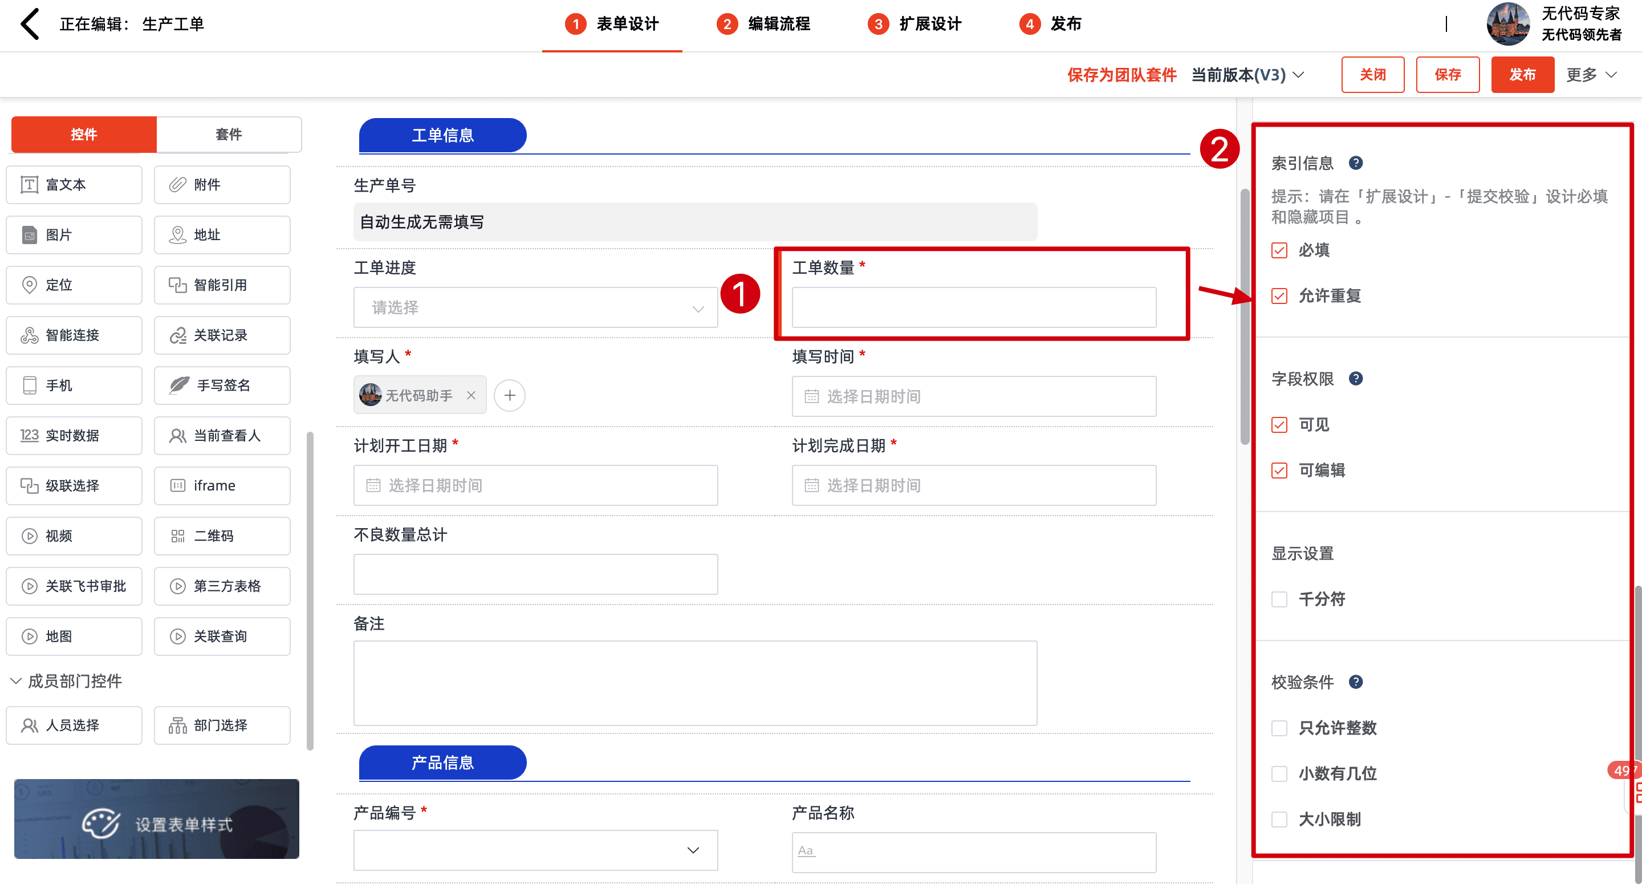
Task: Click the plus icon to add 填写人
Action: [x=509, y=395]
